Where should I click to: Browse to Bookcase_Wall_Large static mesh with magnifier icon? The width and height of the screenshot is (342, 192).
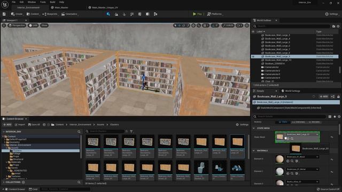pyautogui.click(x=292, y=139)
